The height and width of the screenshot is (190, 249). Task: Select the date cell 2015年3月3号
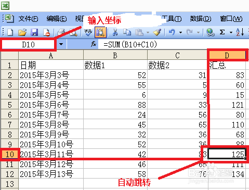[x=51, y=75]
